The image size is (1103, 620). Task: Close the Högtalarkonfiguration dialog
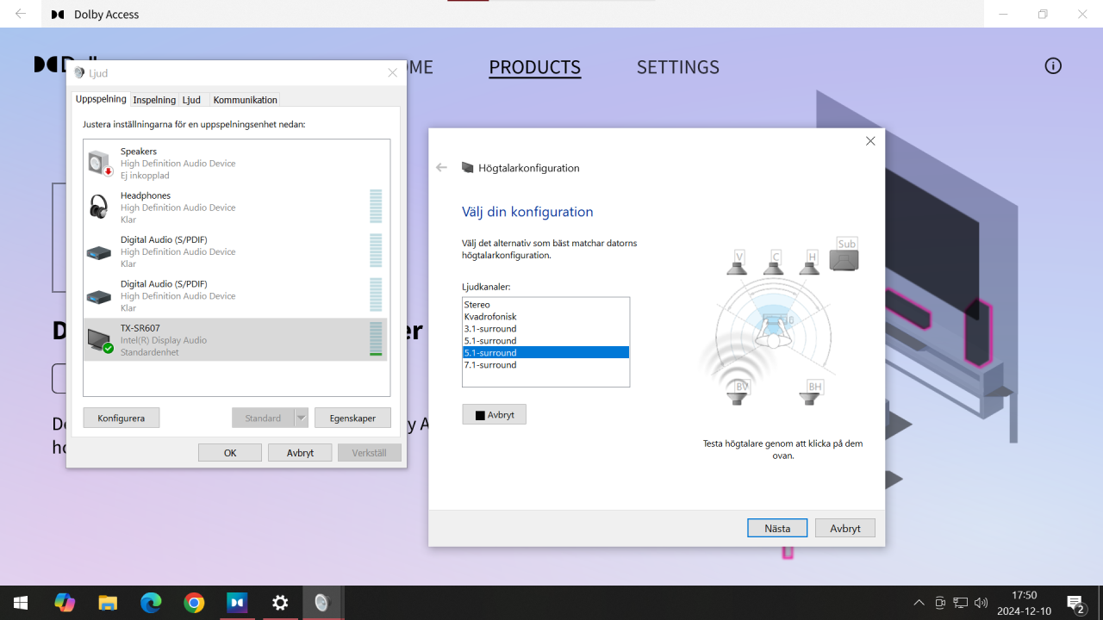click(x=870, y=141)
